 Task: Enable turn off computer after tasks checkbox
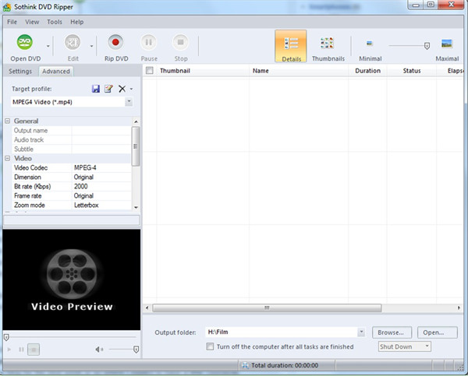(x=210, y=346)
